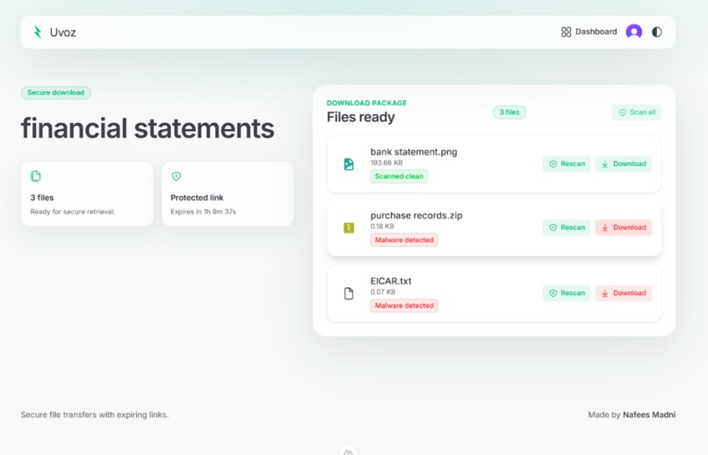Image resolution: width=708 pixels, height=455 pixels.
Task: Rescan purchase records.zip
Action: 567,227
